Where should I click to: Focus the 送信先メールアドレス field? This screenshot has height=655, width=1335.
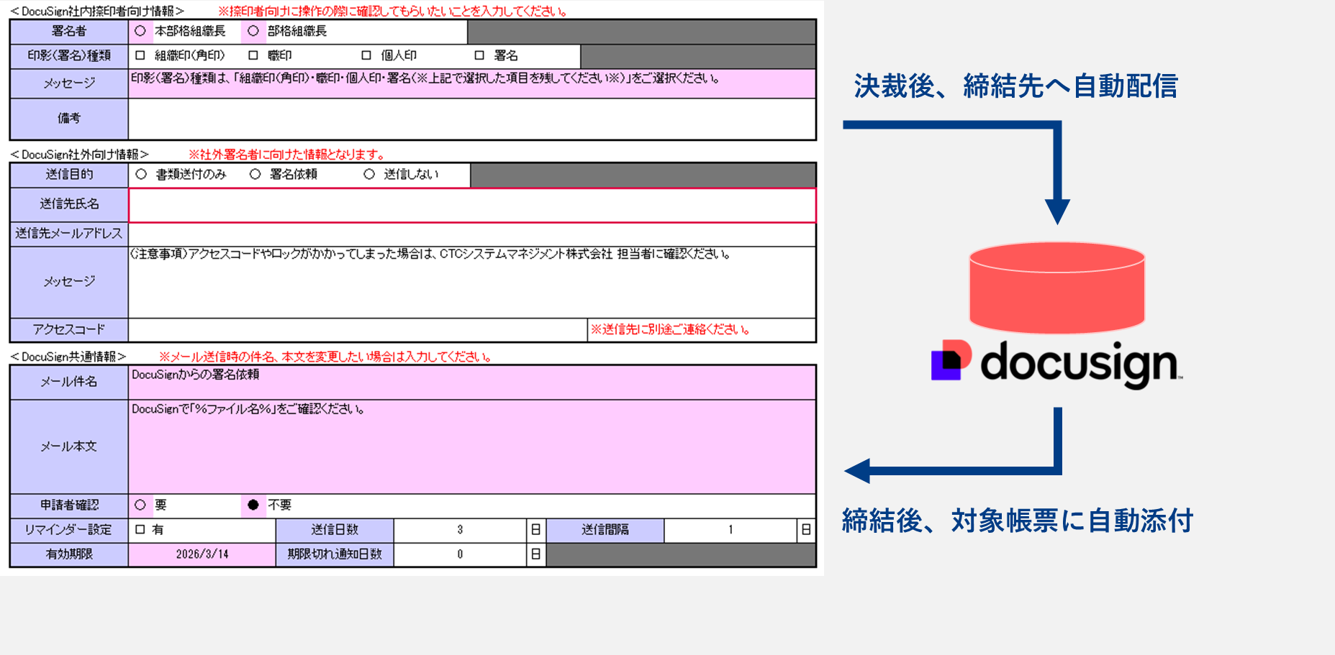(x=471, y=234)
